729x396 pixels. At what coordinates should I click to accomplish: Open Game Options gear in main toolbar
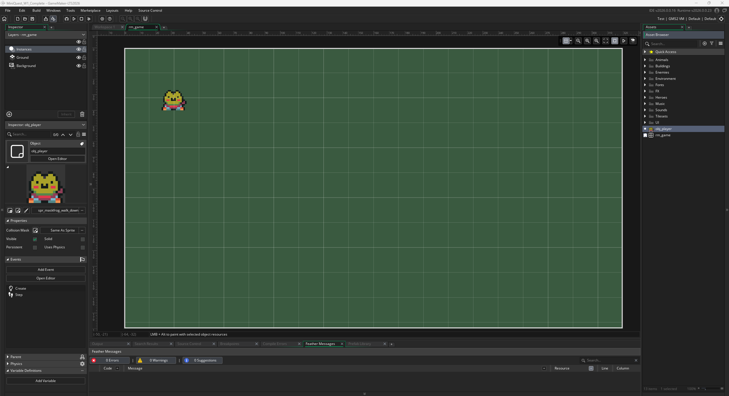102,19
